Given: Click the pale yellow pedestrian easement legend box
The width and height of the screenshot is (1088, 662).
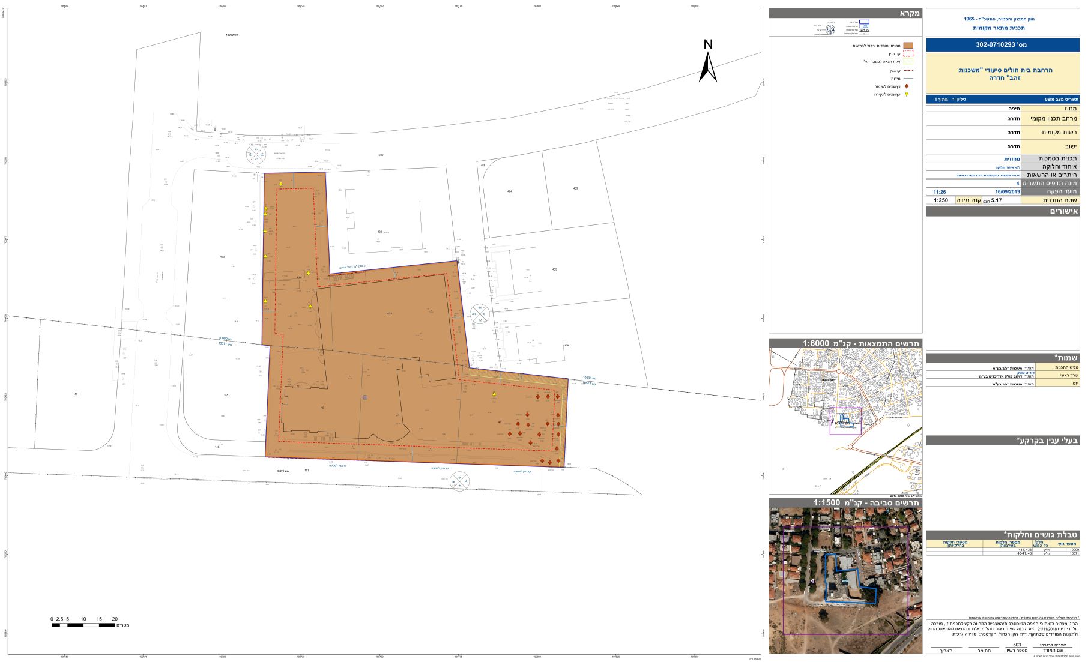Looking at the screenshot, I should (907, 62).
